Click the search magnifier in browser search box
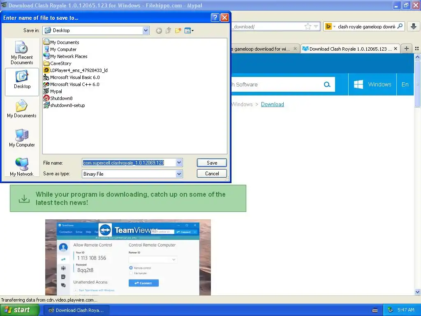The image size is (421, 316). pyautogui.click(x=400, y=26)
